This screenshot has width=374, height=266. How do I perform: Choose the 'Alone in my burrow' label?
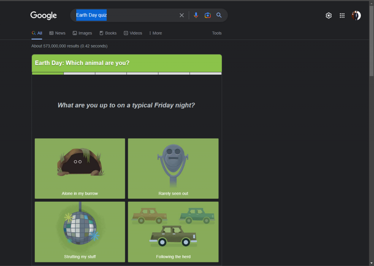80,193
